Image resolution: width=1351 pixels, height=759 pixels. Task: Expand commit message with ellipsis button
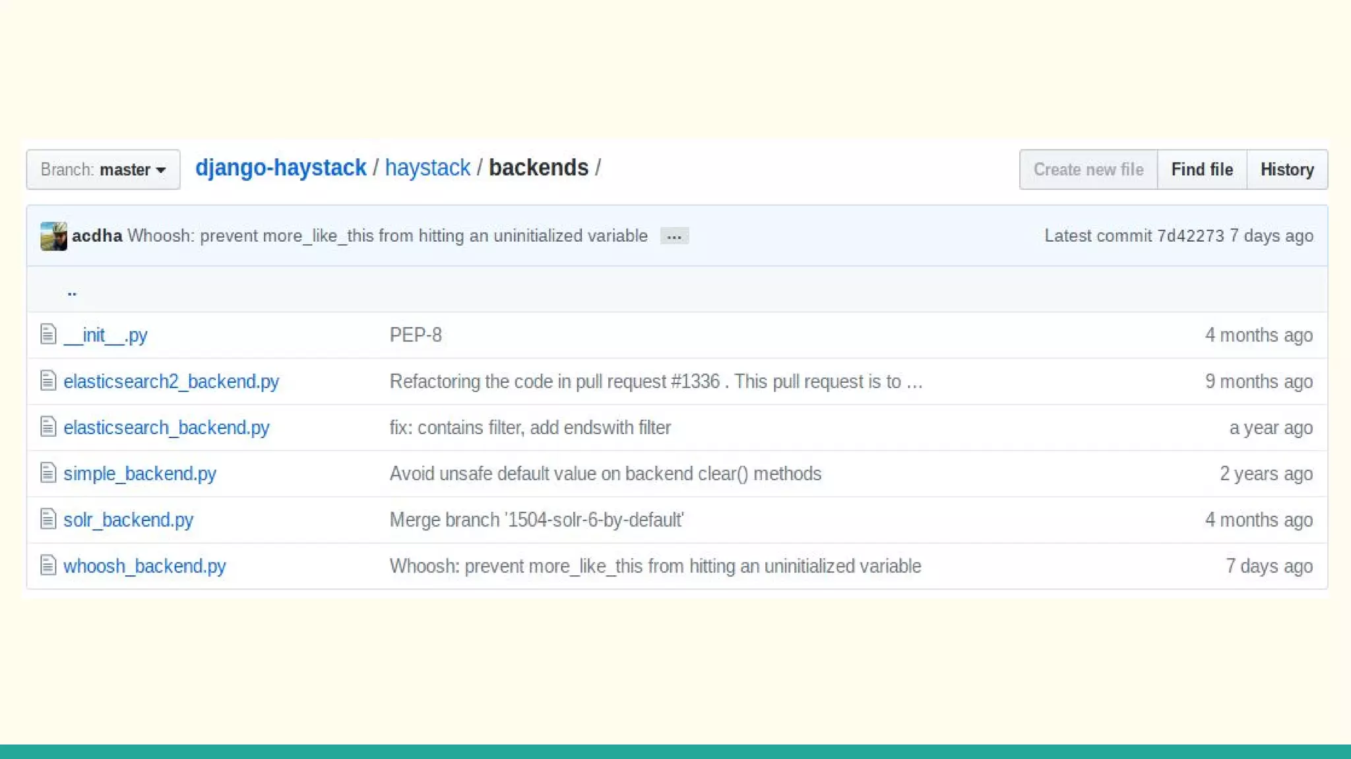[x=674, y=237]
